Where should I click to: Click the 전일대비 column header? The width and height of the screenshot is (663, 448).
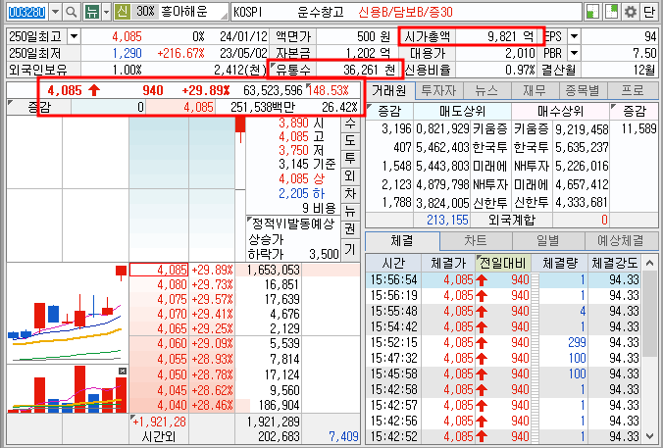coord(503,264)
